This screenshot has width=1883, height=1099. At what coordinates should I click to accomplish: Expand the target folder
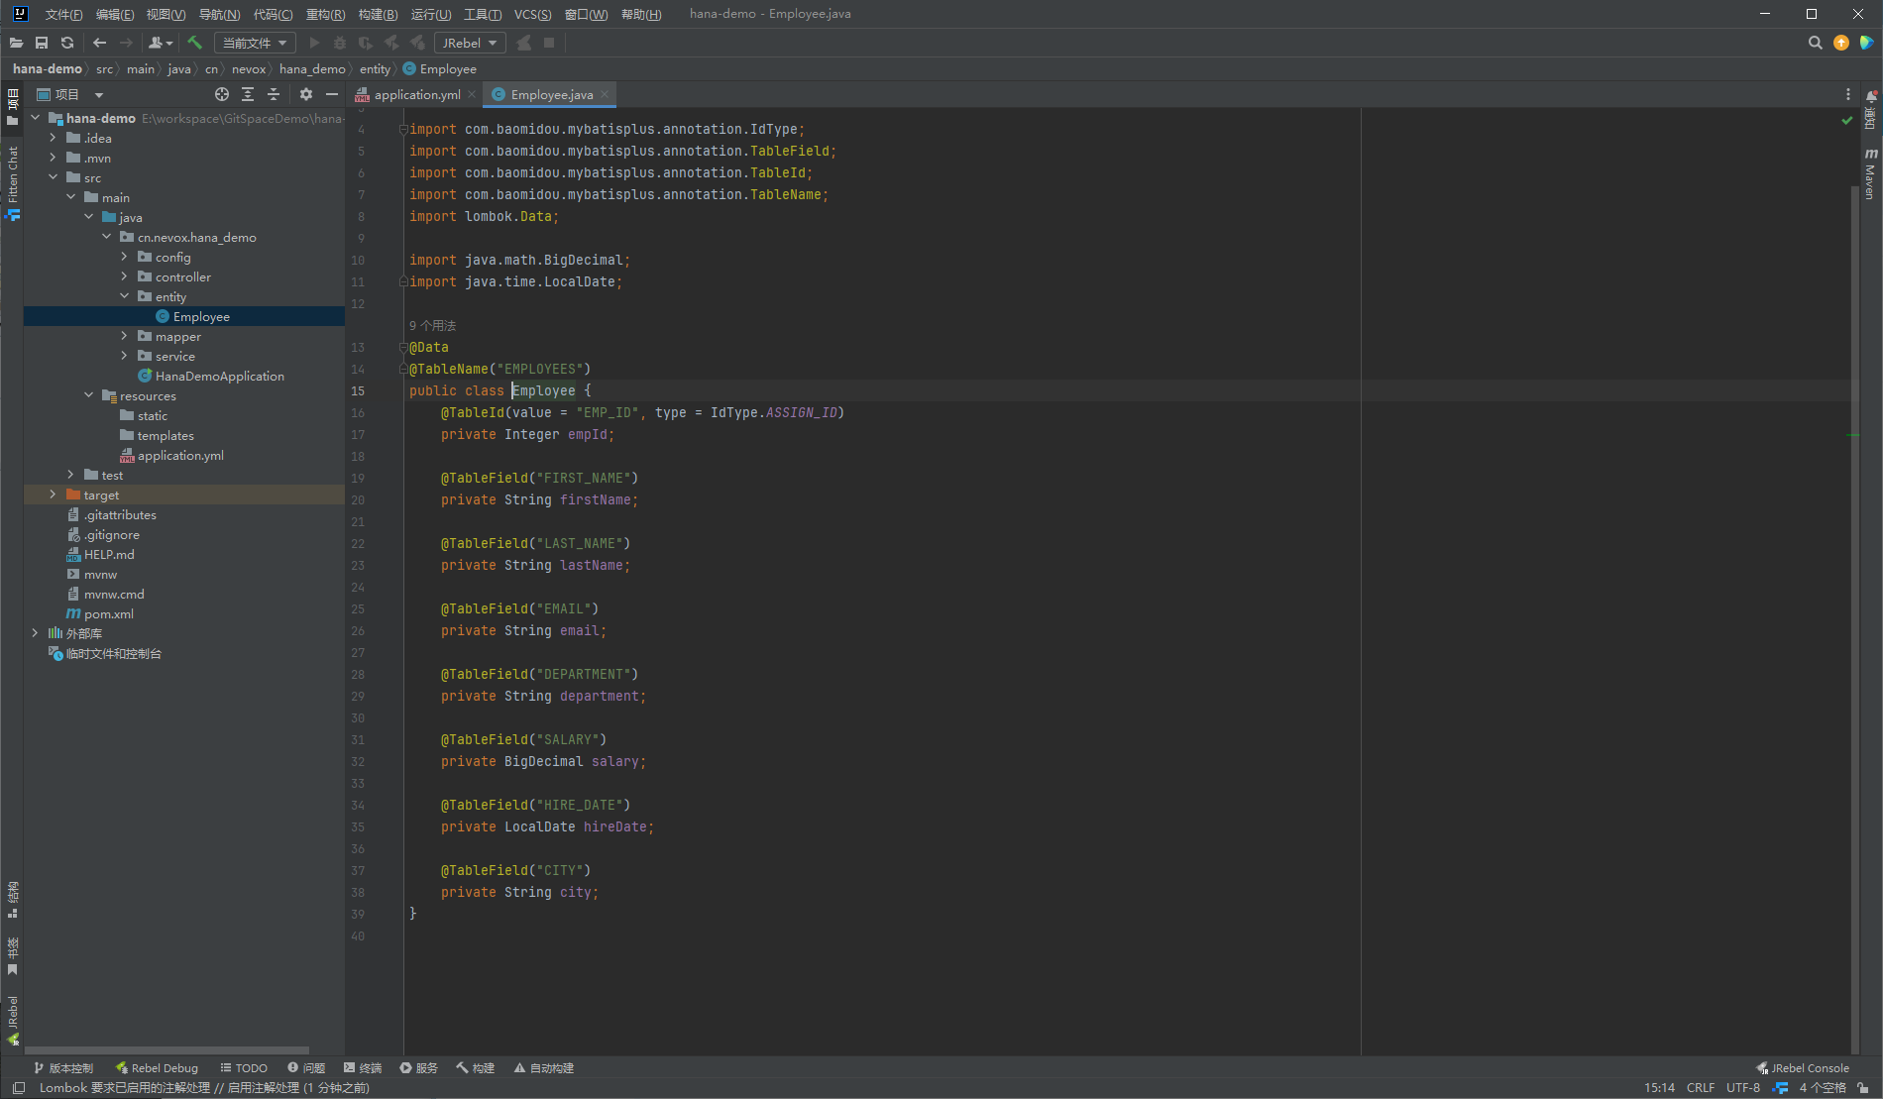coord(53,495)
